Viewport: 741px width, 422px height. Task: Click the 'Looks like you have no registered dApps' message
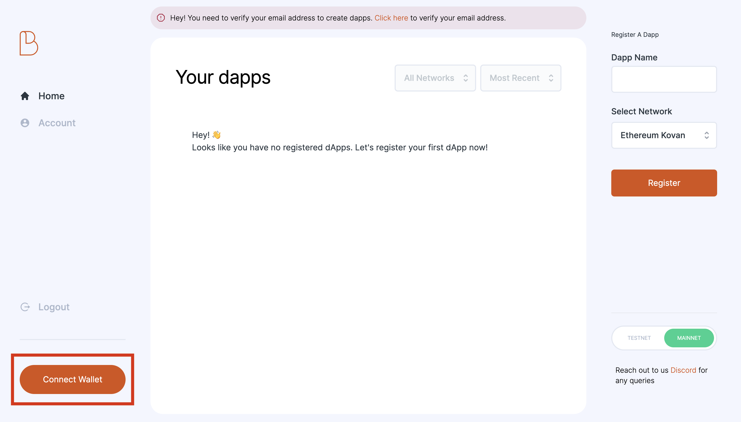(340, 147)
